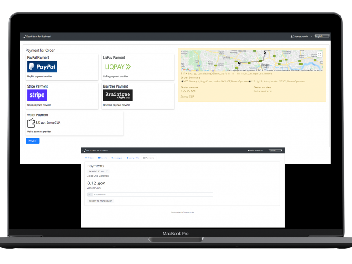Select the PayPal logo payment option

(x=42, y=67)
